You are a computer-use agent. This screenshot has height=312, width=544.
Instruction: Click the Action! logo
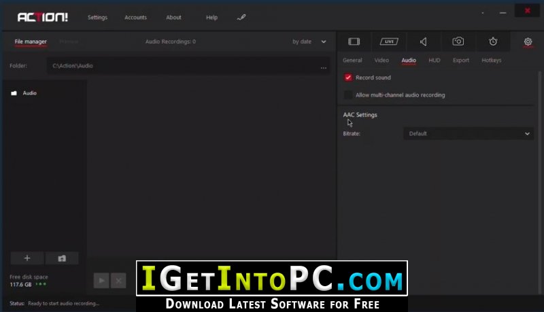pyautogui.click(x=43, y=17)
